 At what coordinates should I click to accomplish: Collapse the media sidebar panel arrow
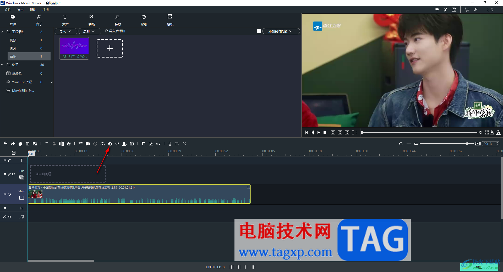(x=52, y=82)
